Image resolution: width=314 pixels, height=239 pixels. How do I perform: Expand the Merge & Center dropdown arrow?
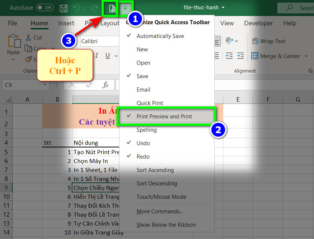[x=306, y=56]
